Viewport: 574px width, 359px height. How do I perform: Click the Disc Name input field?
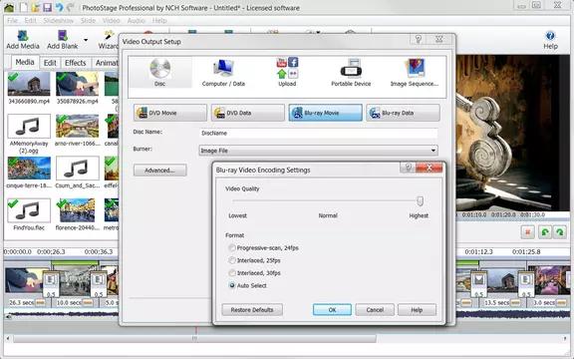[x=318, y=133]
